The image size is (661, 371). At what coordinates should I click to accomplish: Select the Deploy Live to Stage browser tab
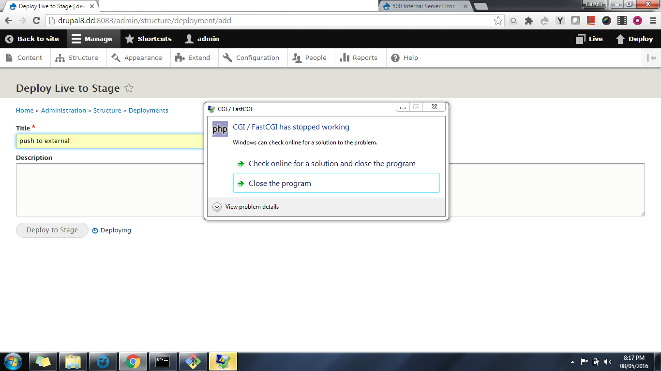click(52, 6)
